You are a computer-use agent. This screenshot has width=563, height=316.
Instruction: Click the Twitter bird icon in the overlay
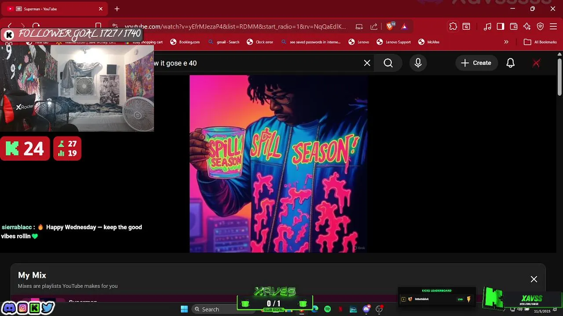click(47, 308)
